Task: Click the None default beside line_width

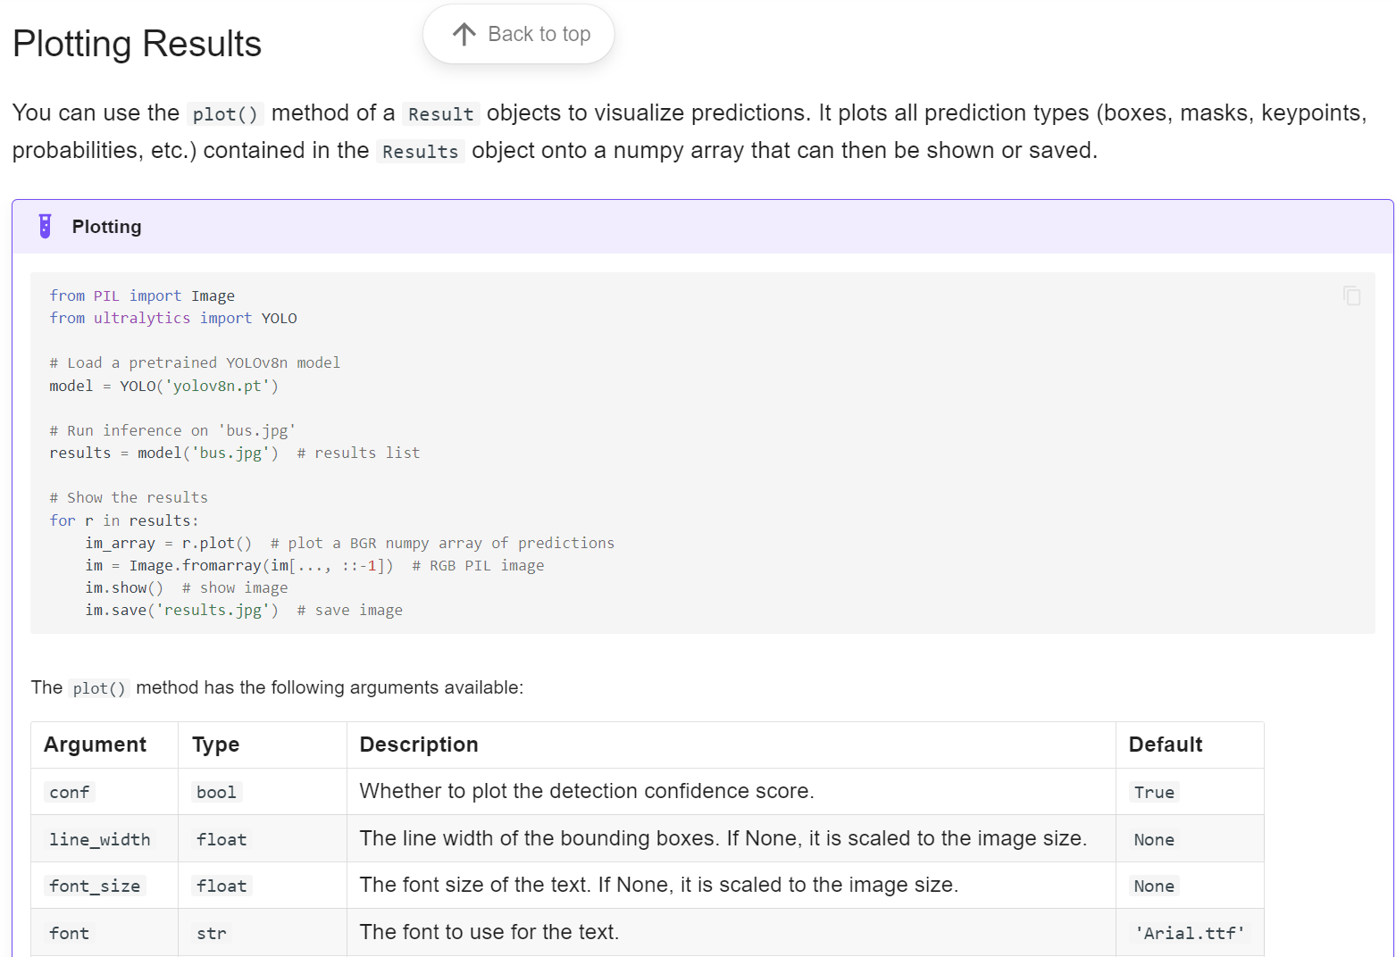Action: (1153, 839)
